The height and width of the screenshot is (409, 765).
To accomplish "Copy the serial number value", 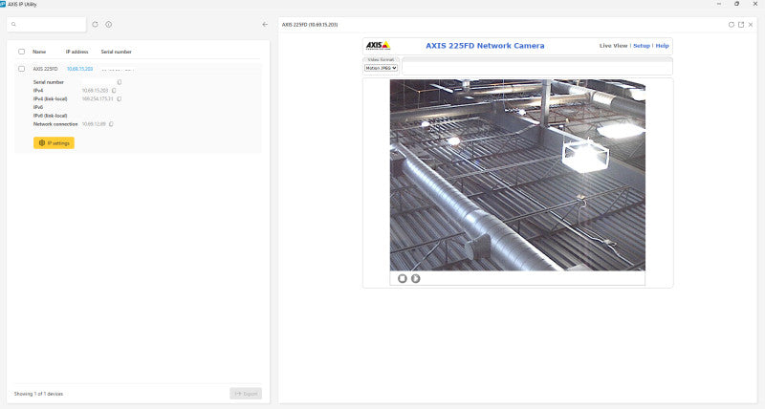I will tap(120, 82).
